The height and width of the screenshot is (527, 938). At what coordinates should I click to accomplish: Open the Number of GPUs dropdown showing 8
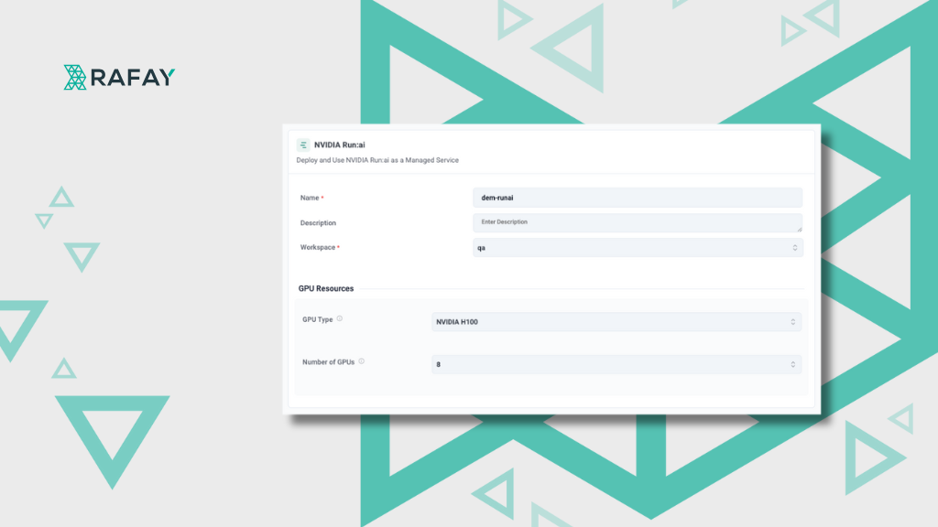(x=616, y=364)
